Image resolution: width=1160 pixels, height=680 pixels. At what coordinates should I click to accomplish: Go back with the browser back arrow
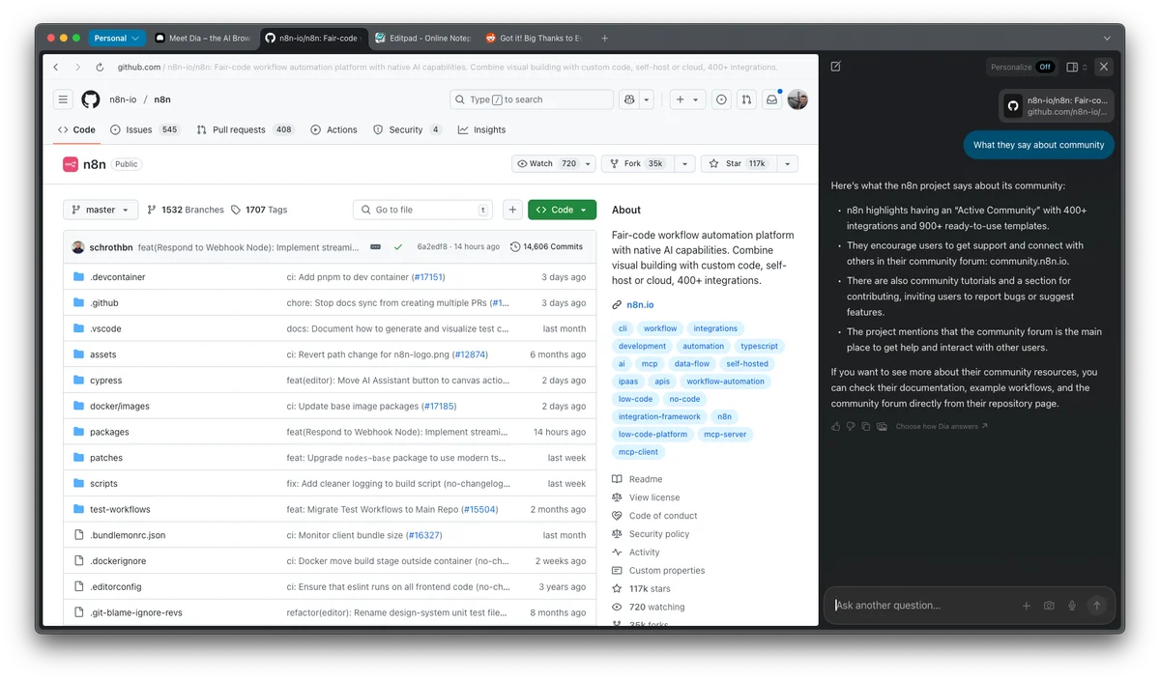[x=56, y=68]
